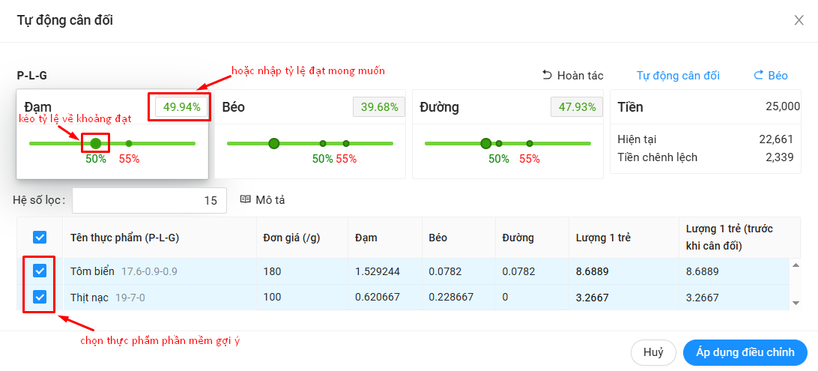Click the Béo refresh arrow icon
This screenshot has width=818, height=371.
(x=758, y=75)
